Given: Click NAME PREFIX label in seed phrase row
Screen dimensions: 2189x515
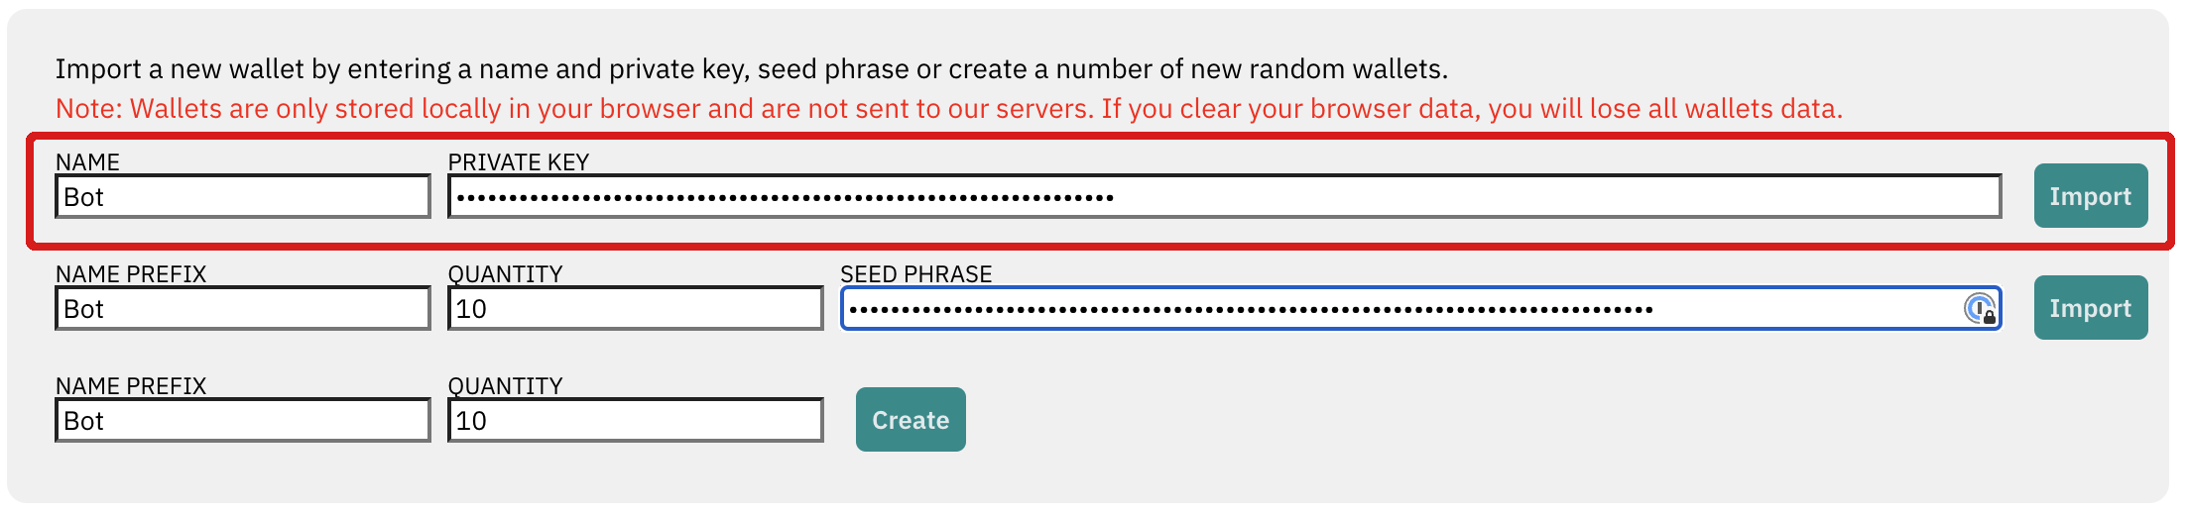Looking at the screenshot, I should (x=131, y=274).
